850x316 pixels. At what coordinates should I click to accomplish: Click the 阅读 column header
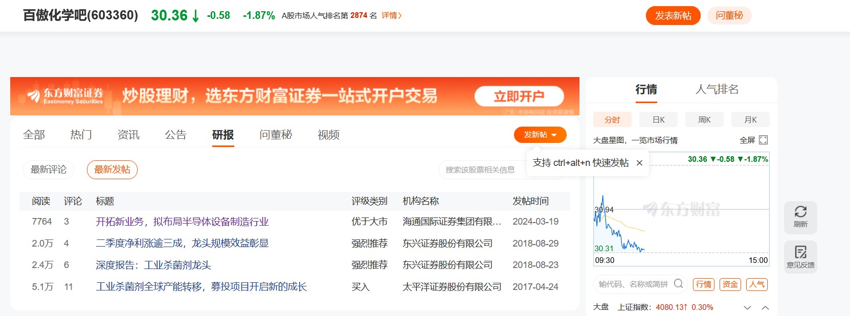coord(41,201)
